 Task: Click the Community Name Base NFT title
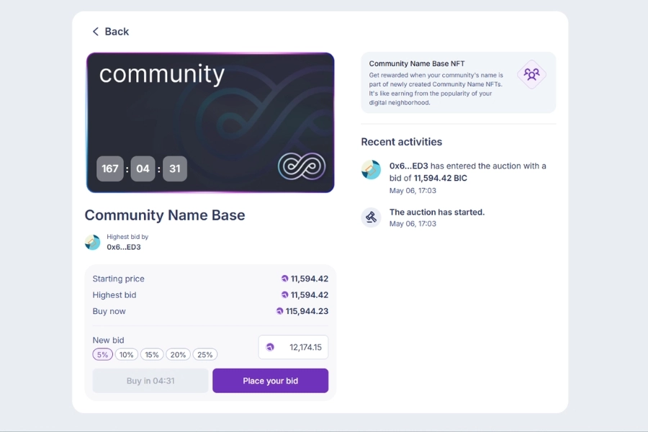[x=417, y=63]
